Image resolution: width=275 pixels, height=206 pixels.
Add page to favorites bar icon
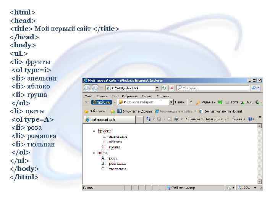[x=113, y=111]
